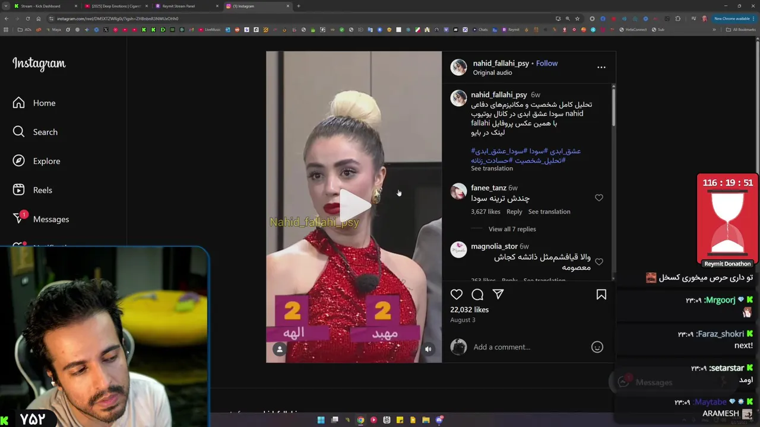Expand View all 7 replies
The height and width of the screenshot is (427, 760).
512,229
